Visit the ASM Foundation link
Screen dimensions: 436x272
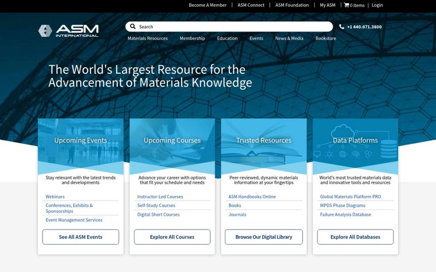pos(292,5)
